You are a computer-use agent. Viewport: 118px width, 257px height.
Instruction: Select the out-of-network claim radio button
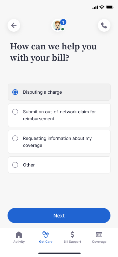[15, 112]
